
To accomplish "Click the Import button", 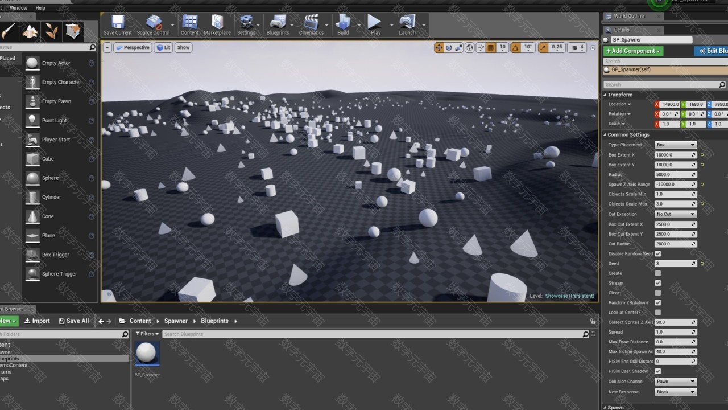I will pos(37,321).
